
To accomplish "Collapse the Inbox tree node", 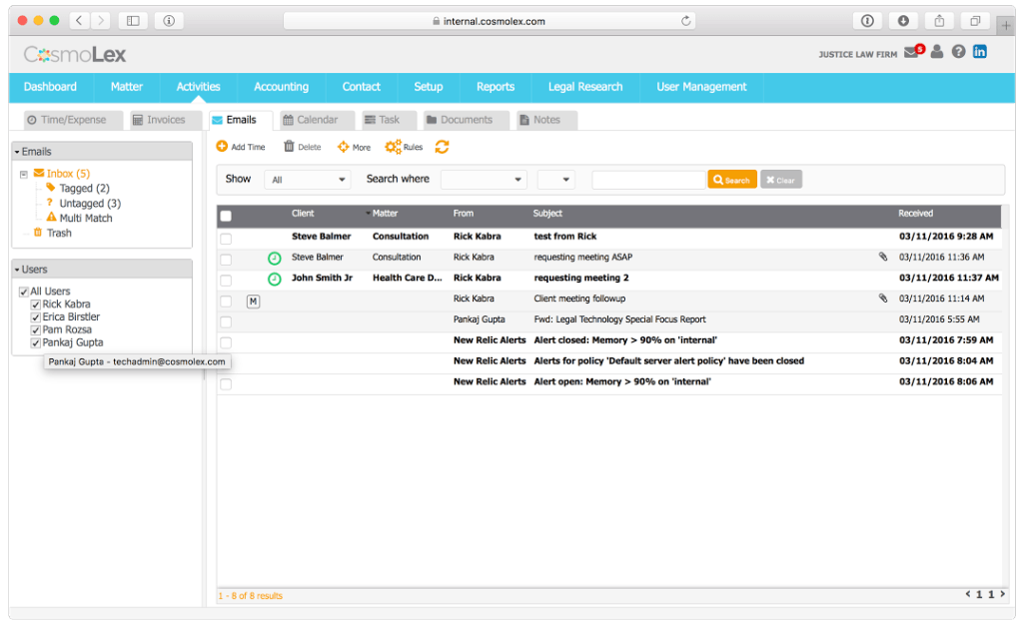I will (x=24, y=174).
